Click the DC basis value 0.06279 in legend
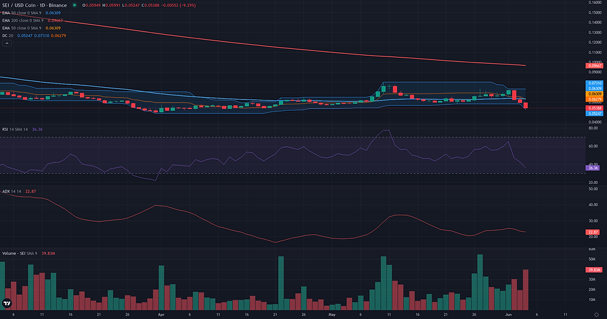 click(58, 36)
